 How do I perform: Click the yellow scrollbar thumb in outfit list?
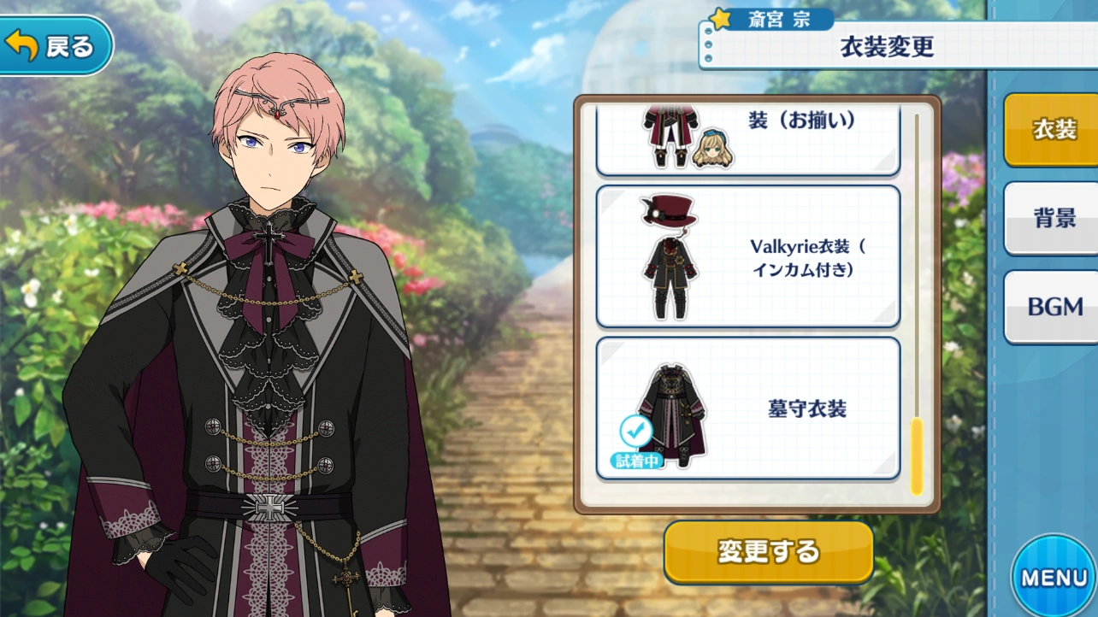point(917,456)
